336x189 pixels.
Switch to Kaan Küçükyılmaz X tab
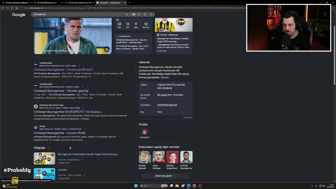pyautogui.click(x=16, y=3)
